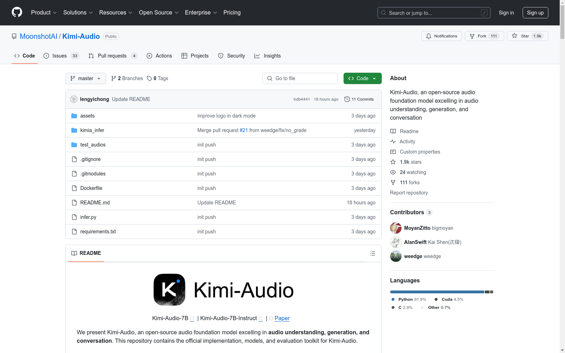Click the repository icon beside MoonshotAI

point(14,36)
